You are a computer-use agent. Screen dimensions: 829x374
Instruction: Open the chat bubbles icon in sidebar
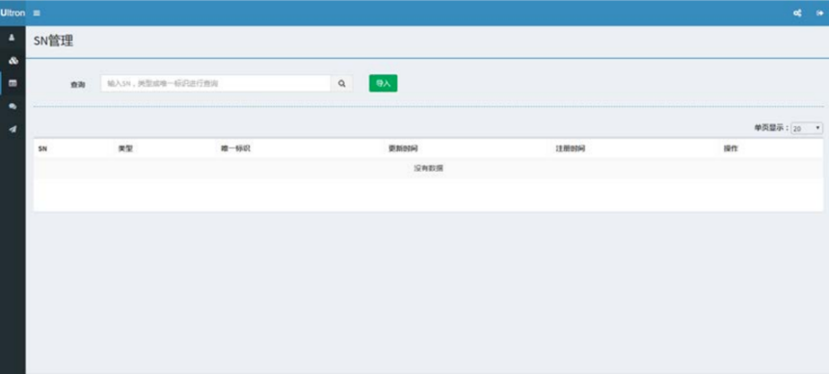coord(13,106)
